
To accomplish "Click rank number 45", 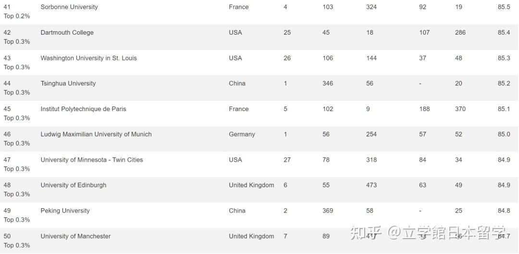I will click(x=7, y=109).
